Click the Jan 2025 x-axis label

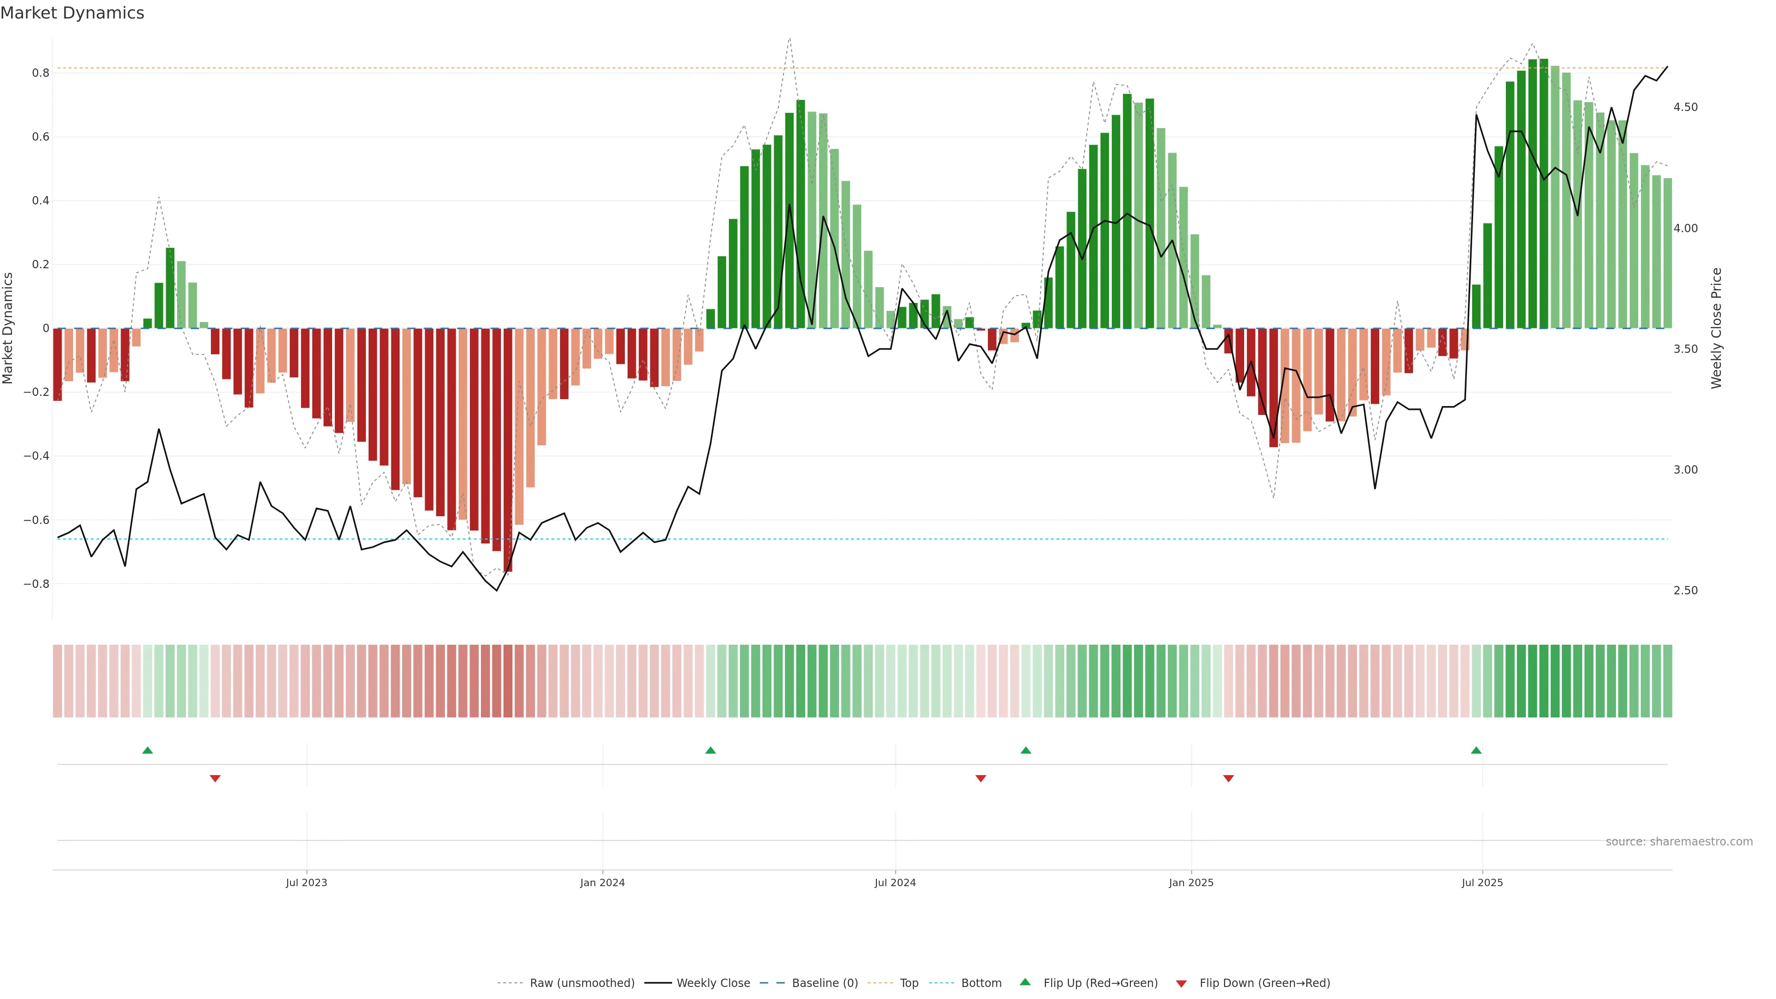pyautogui.click(x=1190, y=883)
